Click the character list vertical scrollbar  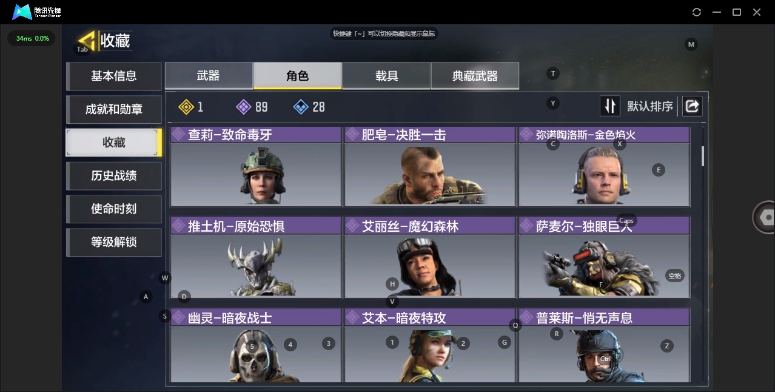click(703, 156)
